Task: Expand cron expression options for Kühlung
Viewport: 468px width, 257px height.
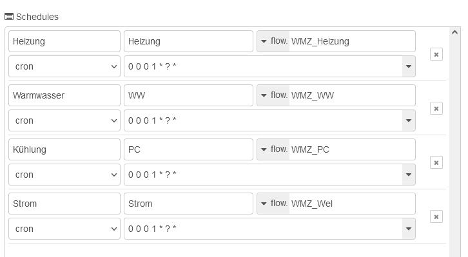Action: coord(409,175)
